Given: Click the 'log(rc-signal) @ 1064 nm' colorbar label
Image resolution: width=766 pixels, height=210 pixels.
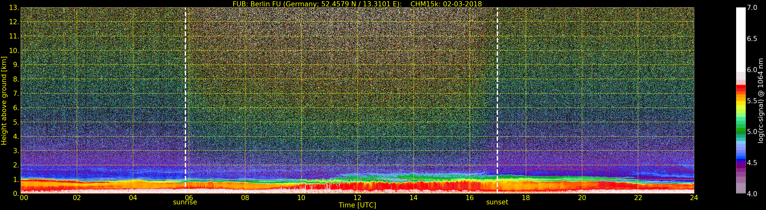Looking at the screenshot, I should coord(761,101).
